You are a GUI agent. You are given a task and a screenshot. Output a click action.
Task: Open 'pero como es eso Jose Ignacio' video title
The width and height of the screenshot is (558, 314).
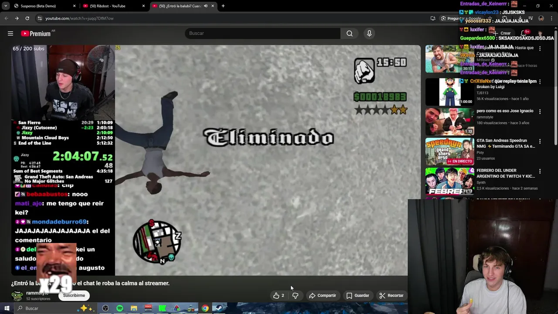505,111
